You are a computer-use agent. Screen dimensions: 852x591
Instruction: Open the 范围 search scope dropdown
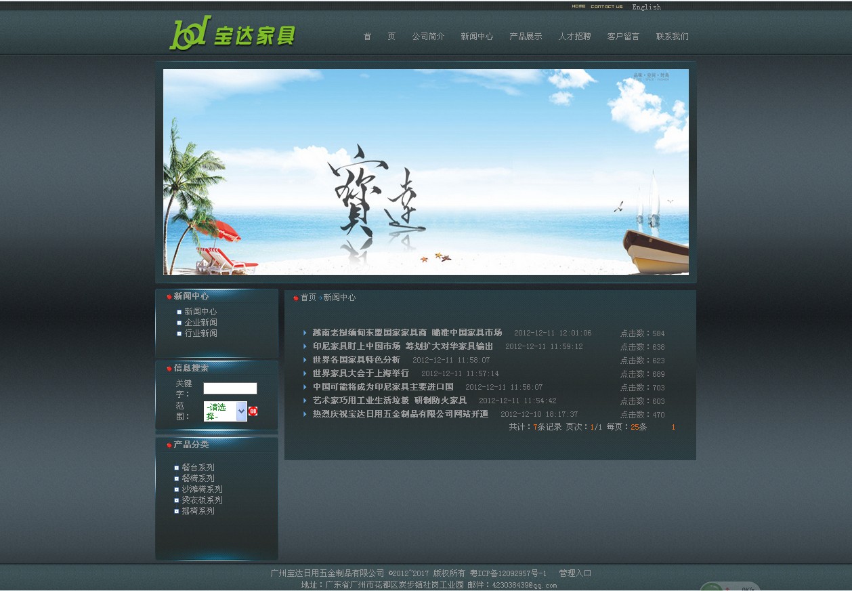pos(225,411)
